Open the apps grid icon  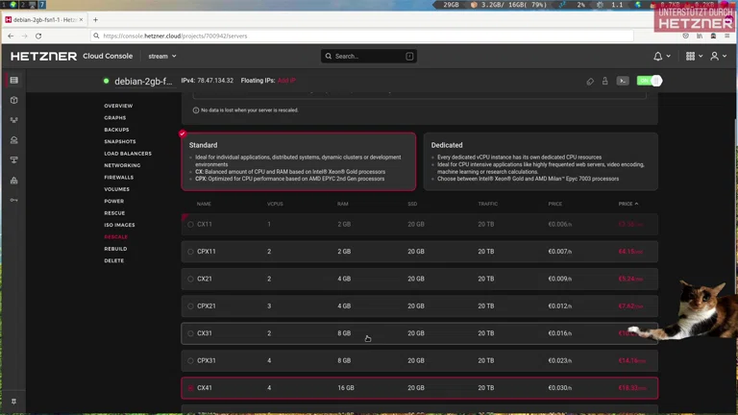691,56
